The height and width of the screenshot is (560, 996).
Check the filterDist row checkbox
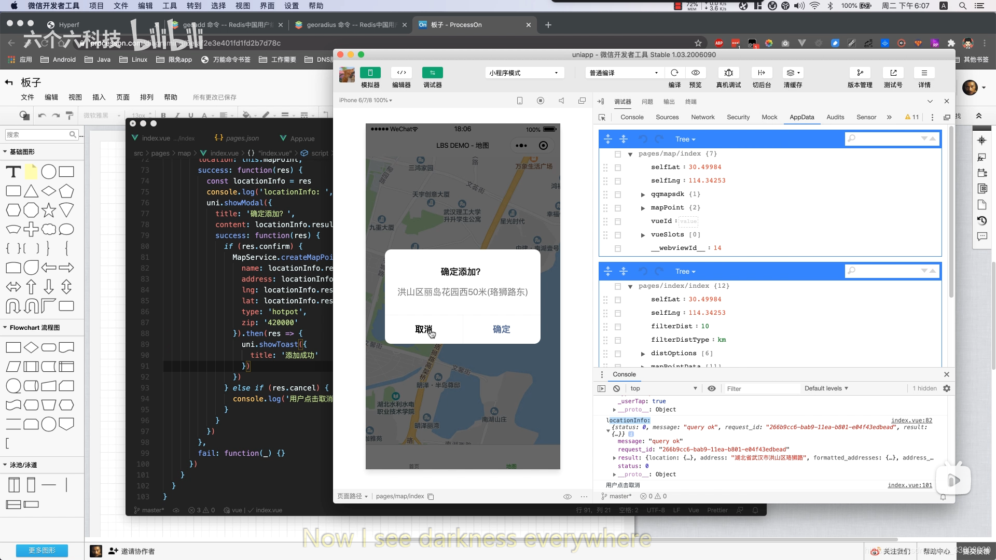618,327
